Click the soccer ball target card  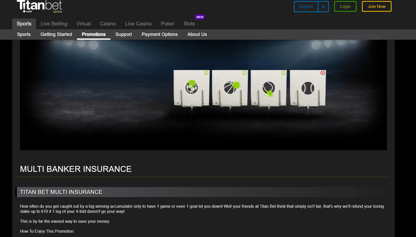[192, 88]
